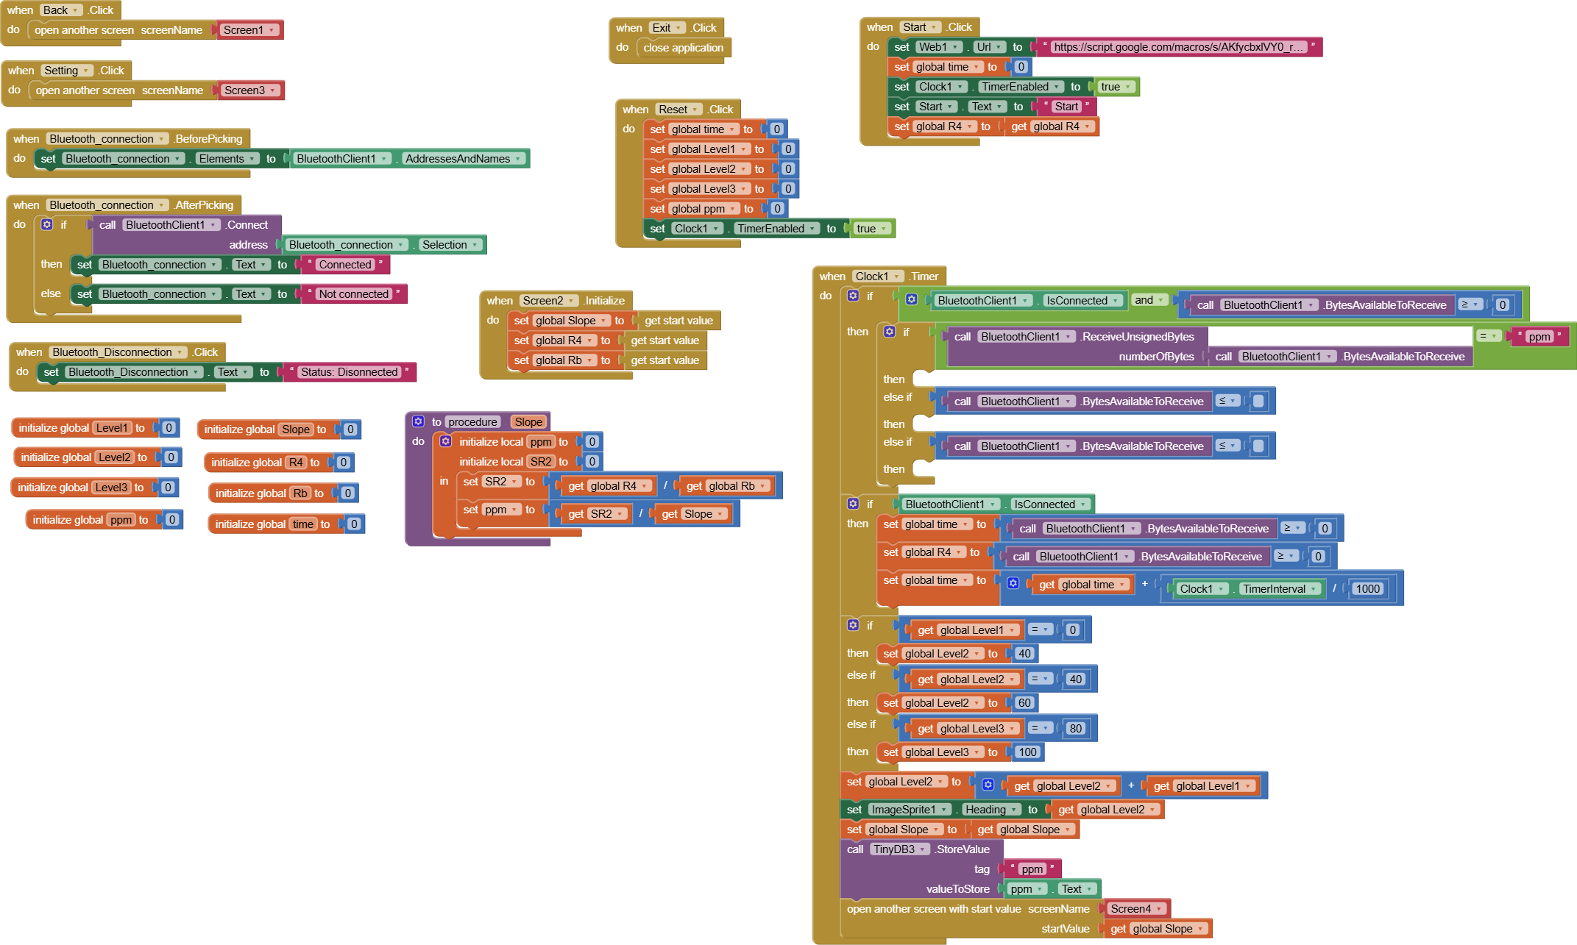Click the close application block
This screenshot has width=1577, height=945.
coord(683,48)
